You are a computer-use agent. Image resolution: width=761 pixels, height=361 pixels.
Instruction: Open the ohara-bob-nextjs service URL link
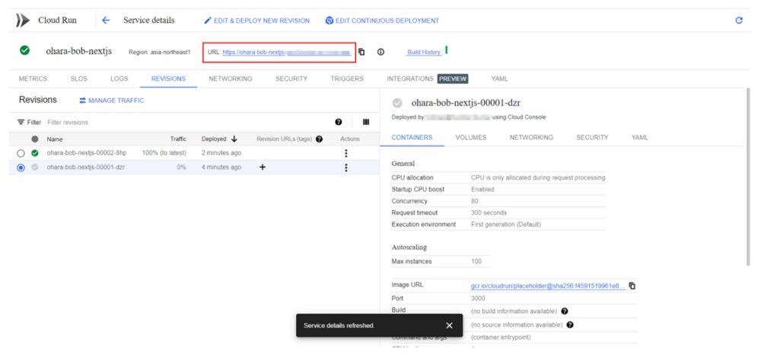click(x=286, y=53)
